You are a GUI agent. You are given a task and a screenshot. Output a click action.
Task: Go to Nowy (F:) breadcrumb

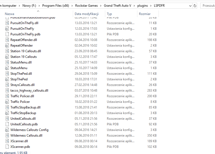(x=29, y=6)
